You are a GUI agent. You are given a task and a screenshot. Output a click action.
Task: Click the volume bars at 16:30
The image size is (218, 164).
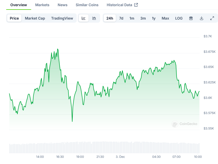click(60, 148)
